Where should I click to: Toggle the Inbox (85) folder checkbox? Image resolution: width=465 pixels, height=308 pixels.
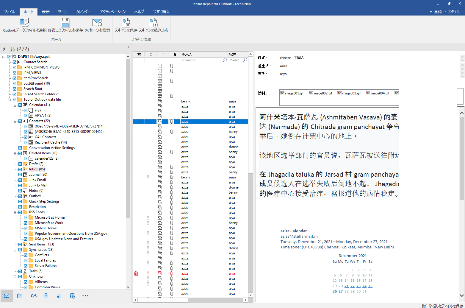[x=20, y=169]
